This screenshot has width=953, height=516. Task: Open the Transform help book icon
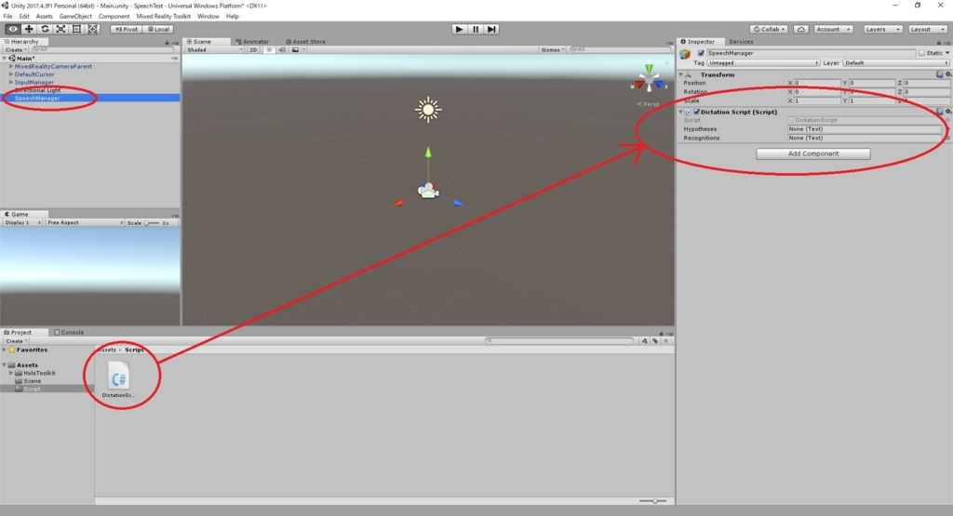click(940, 74)
